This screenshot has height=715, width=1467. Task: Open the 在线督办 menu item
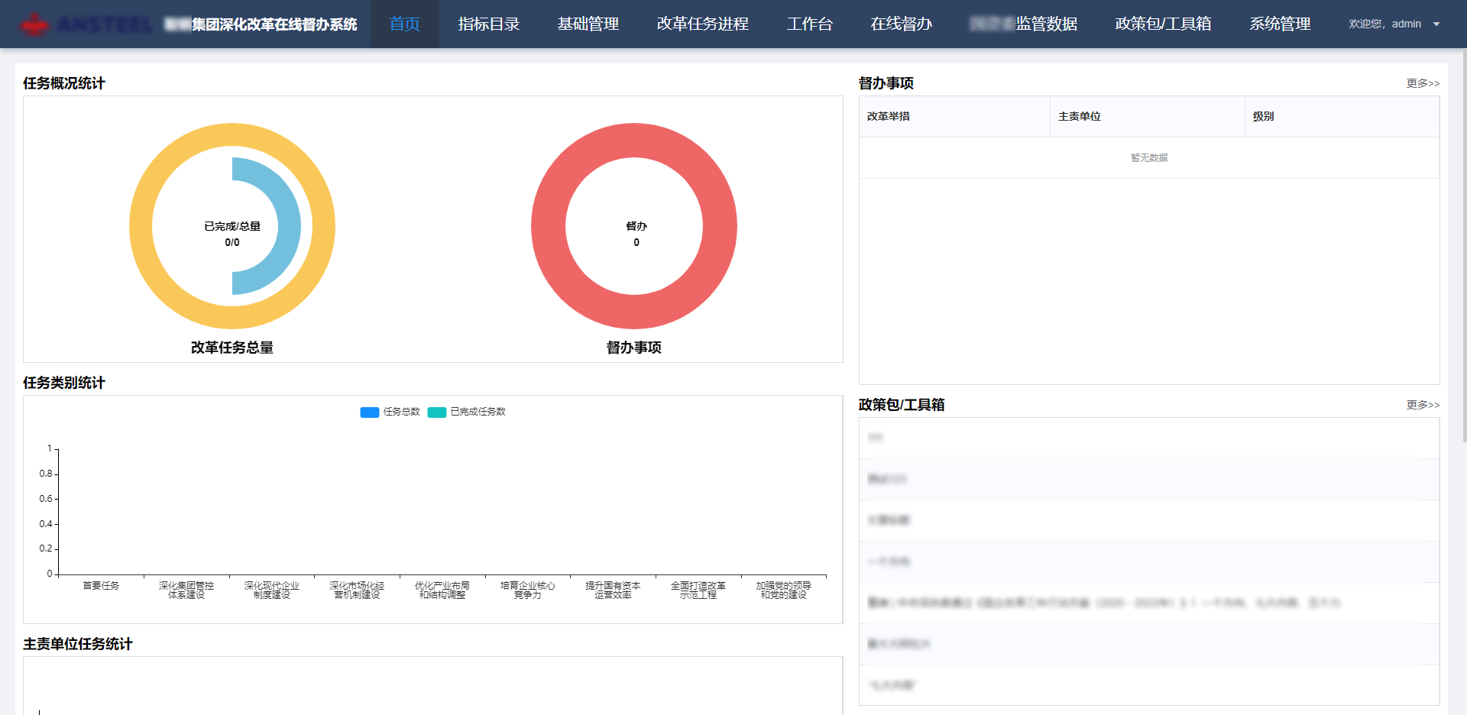tap(901, 24)
